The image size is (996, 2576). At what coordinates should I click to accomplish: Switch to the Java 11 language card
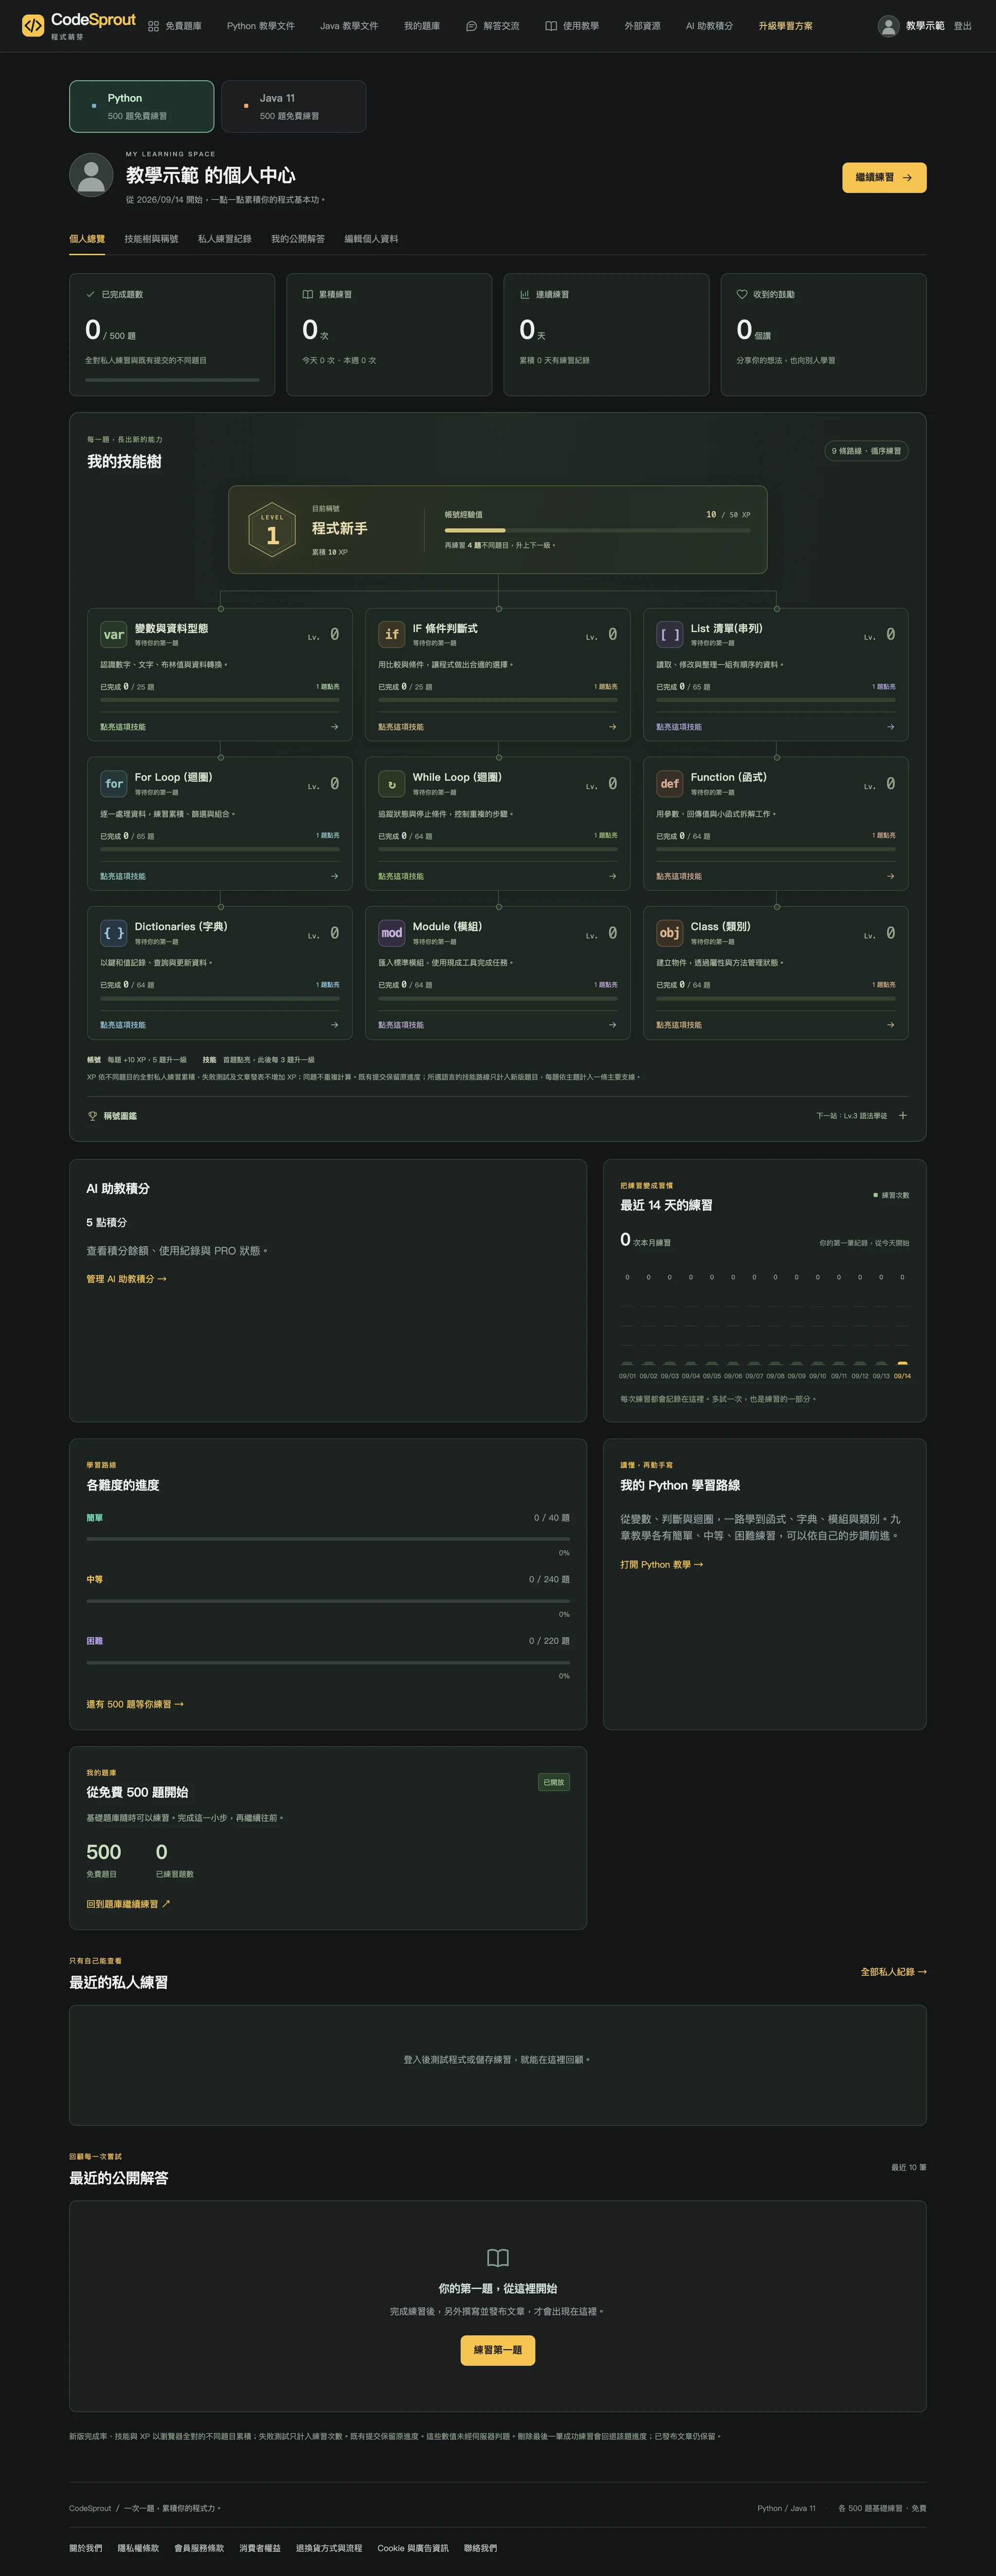(x=294, y=106)
